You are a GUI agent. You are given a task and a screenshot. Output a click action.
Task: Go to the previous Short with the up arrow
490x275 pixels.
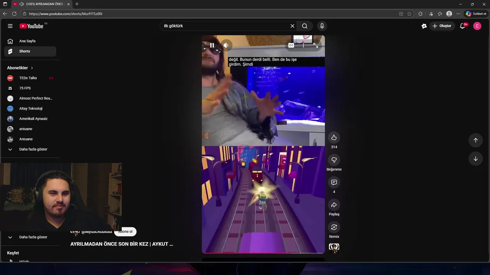[x=475, y=140]
